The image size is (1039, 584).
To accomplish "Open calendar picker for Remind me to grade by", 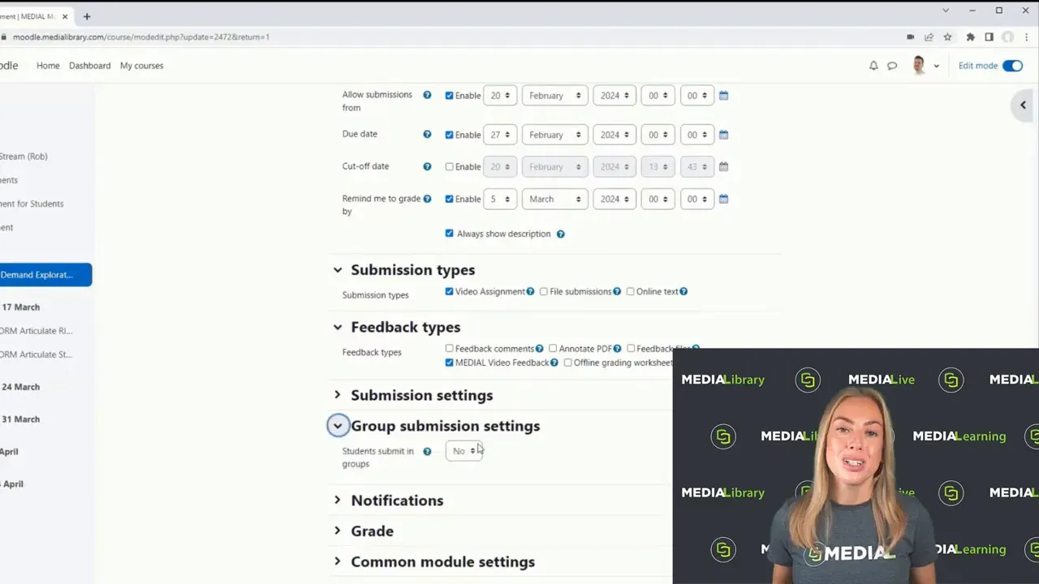I will click(723, 199).
